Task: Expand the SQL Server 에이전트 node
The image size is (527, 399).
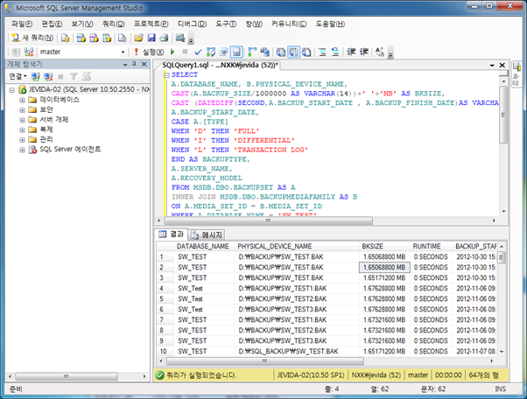Action: click(x=22, y=150)
